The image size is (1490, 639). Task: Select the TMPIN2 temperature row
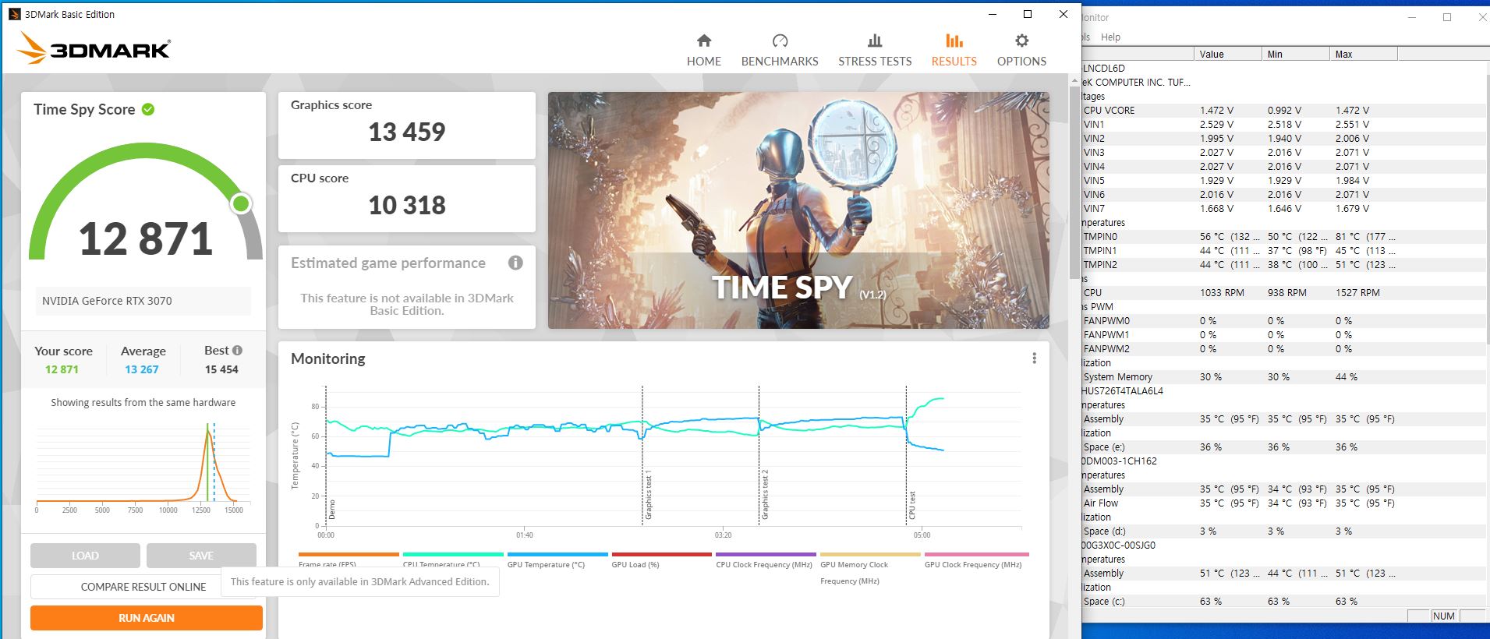[1284, 265]
